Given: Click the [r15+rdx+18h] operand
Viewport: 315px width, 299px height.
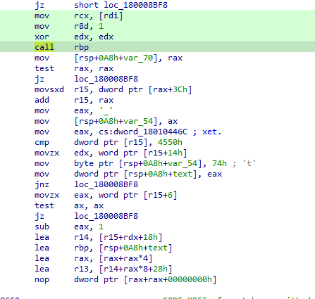Looking at the screenshot, I should click(x=130, y=237).
